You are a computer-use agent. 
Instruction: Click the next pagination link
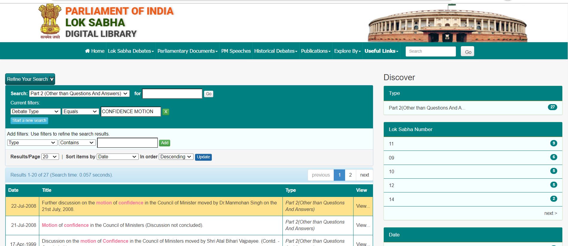[364, 175]
